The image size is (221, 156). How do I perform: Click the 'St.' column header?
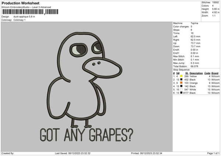tap(187, 73)
